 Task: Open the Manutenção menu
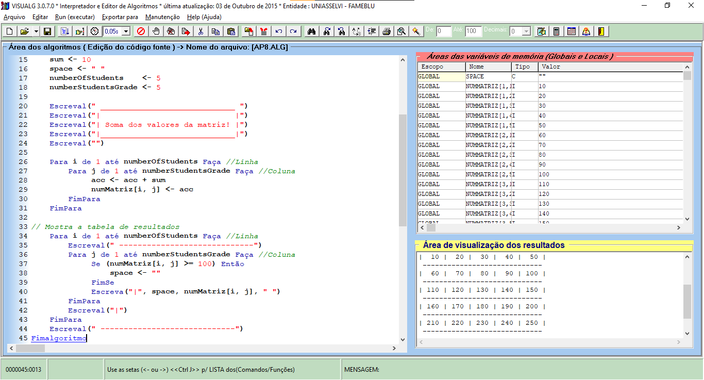coord(162,17)
